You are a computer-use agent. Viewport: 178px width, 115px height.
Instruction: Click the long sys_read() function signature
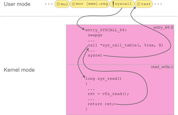click(x=103, y=78)
